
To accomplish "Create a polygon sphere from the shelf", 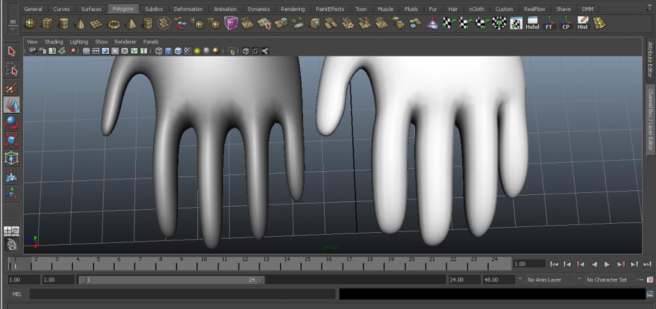I will (30, 24).
